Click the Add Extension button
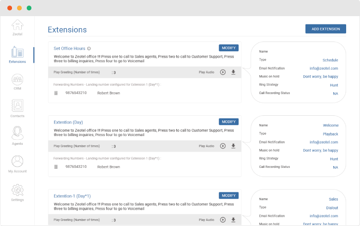 [x=325, y=29]
